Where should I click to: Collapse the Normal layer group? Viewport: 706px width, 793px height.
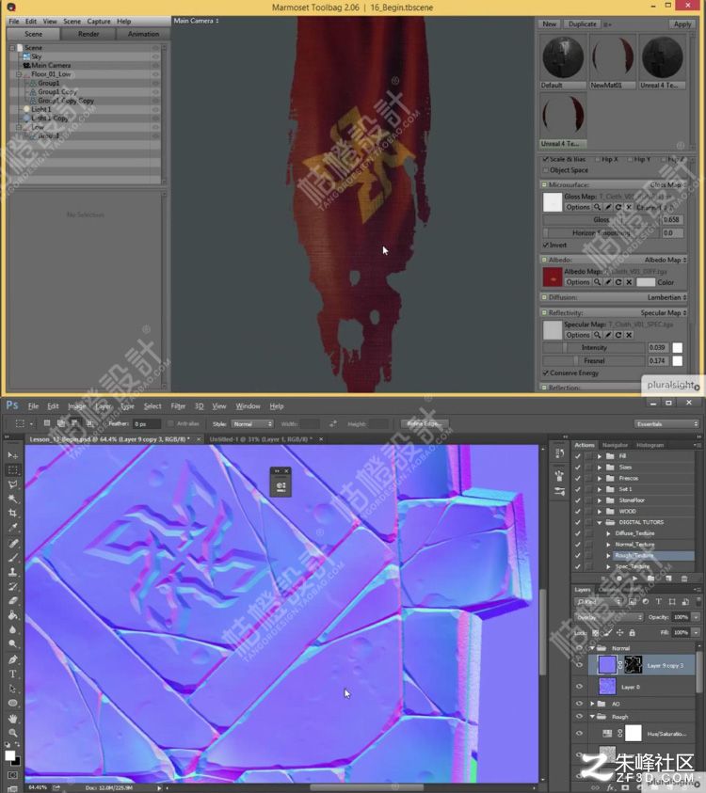click(592, 648)
